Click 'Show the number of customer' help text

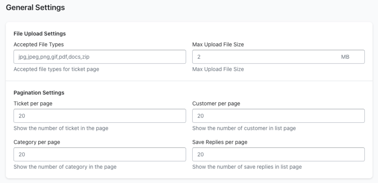coord(244,128)
